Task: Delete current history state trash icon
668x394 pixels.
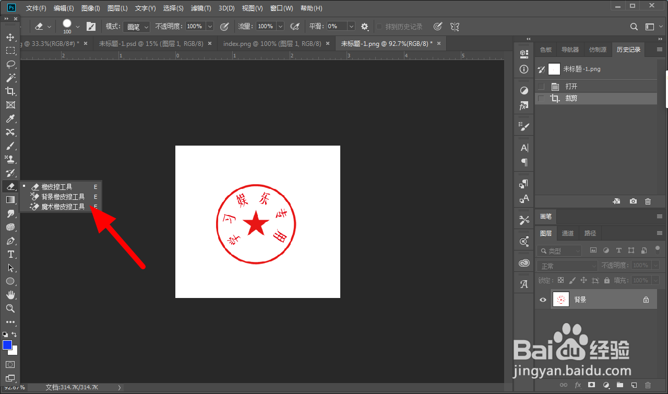Action: 648,201
